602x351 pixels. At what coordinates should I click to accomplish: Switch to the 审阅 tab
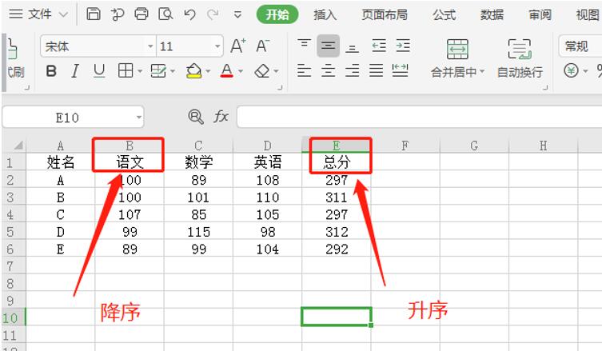tap(540, 14)
